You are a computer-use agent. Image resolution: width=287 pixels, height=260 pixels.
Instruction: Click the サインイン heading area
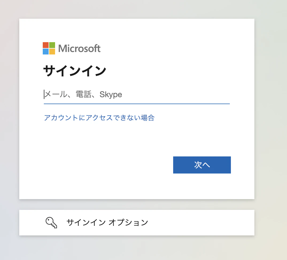(x=75, y=70)
